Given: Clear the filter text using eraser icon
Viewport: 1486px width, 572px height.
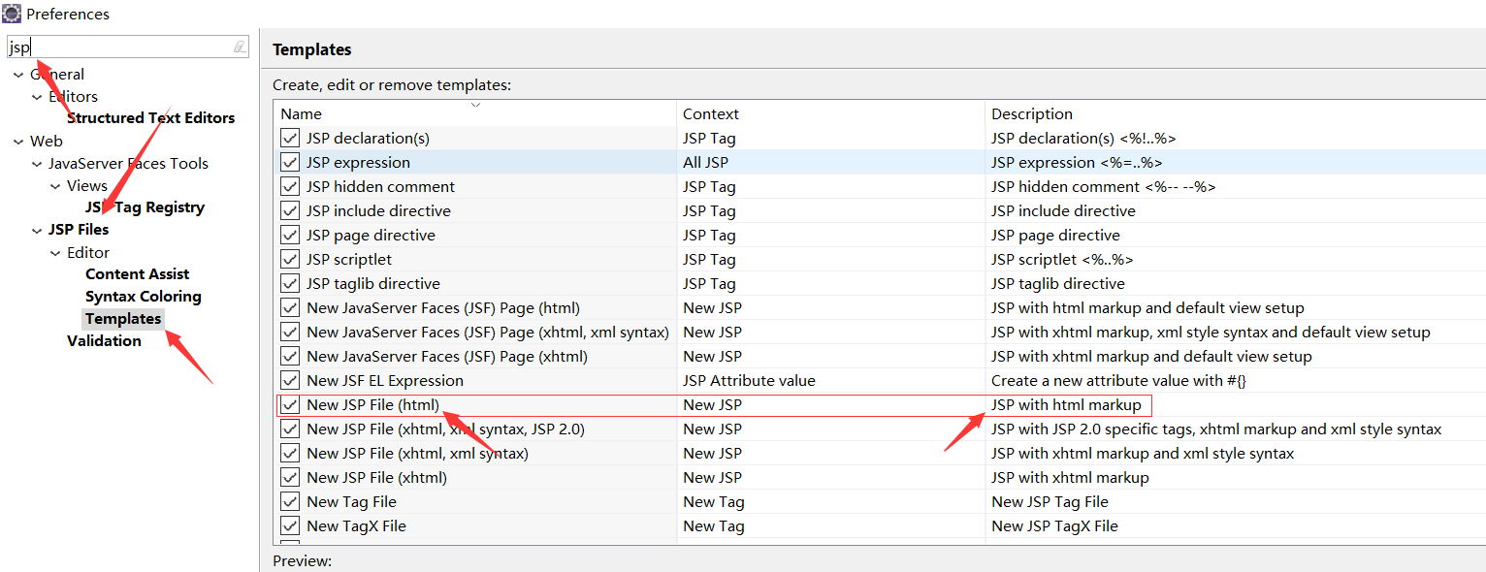Looking at the screenshot, I should (x=240, y=47).
